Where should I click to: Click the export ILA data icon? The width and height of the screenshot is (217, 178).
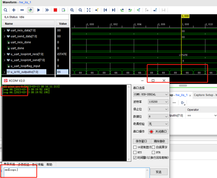click(64, 10)
